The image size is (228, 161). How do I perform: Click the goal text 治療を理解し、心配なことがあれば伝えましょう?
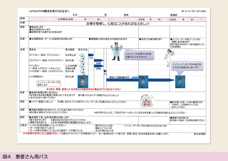coord(118,24)
